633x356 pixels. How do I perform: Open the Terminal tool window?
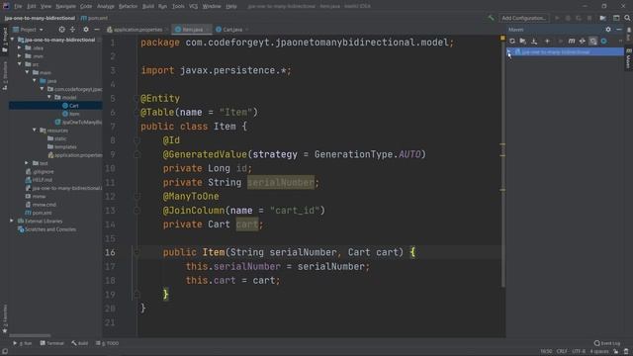(52, 343)
